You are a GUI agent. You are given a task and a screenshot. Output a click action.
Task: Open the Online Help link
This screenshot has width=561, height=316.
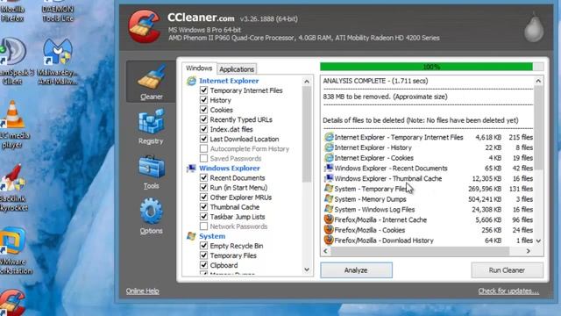[x=142, y=291]
